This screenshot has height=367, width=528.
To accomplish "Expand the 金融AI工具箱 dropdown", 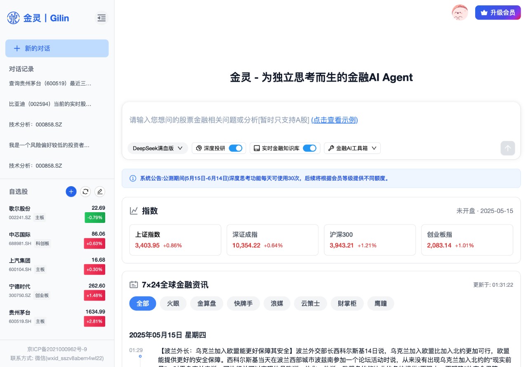I will (352, 148).
